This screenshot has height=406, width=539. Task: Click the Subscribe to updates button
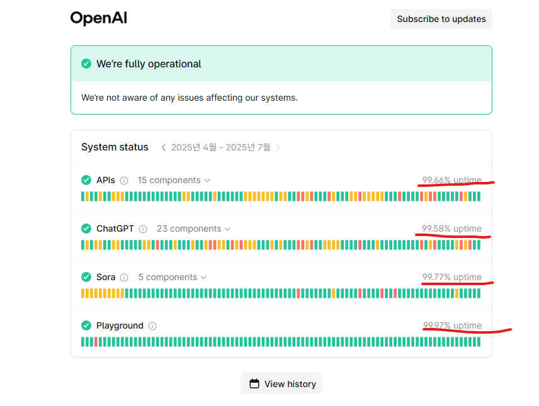tap(441, 19)
